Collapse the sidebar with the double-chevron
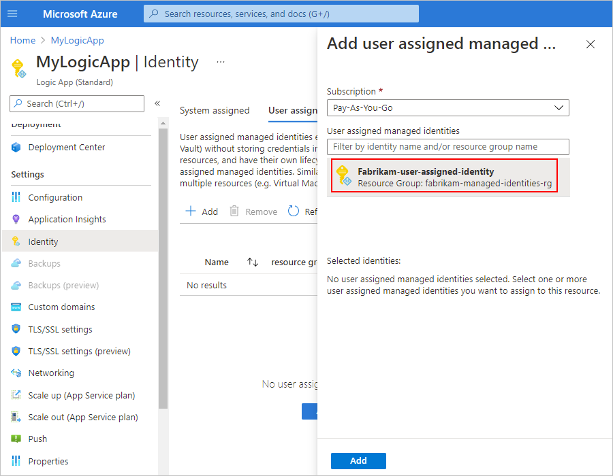The width and height of the screenshot is (613, 476). pos(157,103)
